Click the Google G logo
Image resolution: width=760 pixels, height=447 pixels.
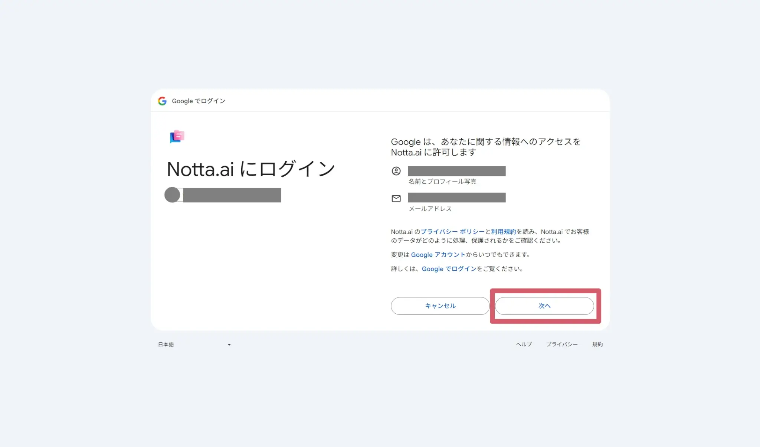(162, 101)
